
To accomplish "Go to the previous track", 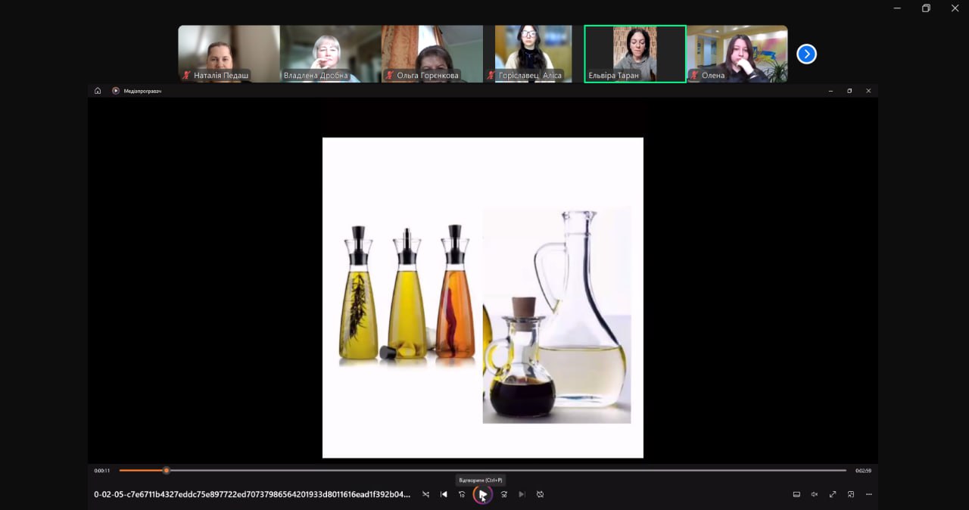I will 444,494.
